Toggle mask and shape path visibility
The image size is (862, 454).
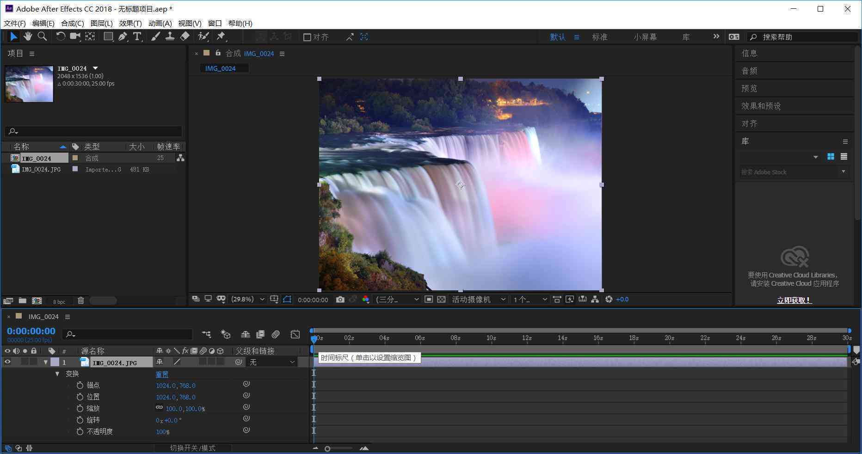(287, 300)
